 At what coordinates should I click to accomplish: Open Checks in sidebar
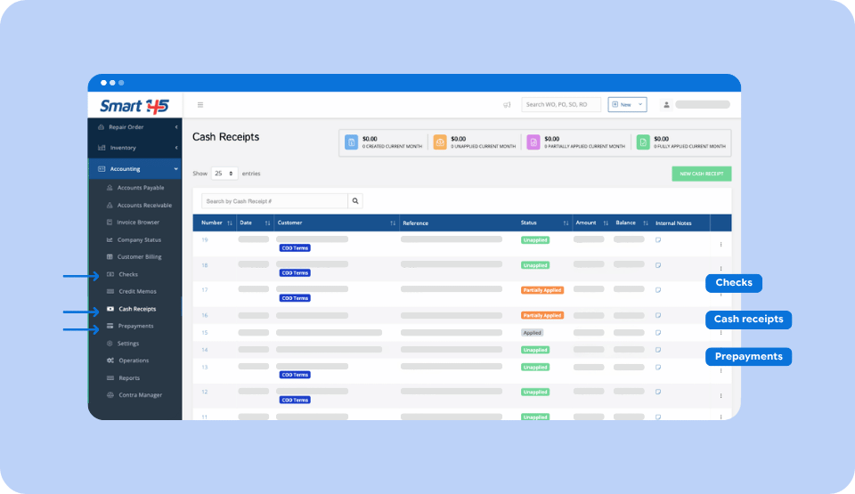coord(127,274)
